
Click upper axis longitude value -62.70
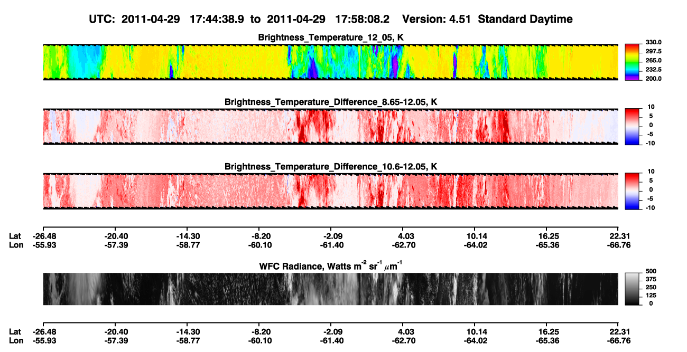403,245
